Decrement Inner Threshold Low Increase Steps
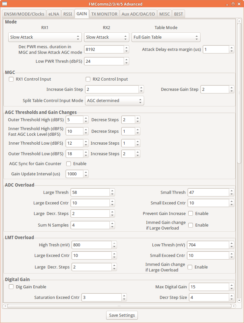This screenshot has height=323, width=244. 137,145
